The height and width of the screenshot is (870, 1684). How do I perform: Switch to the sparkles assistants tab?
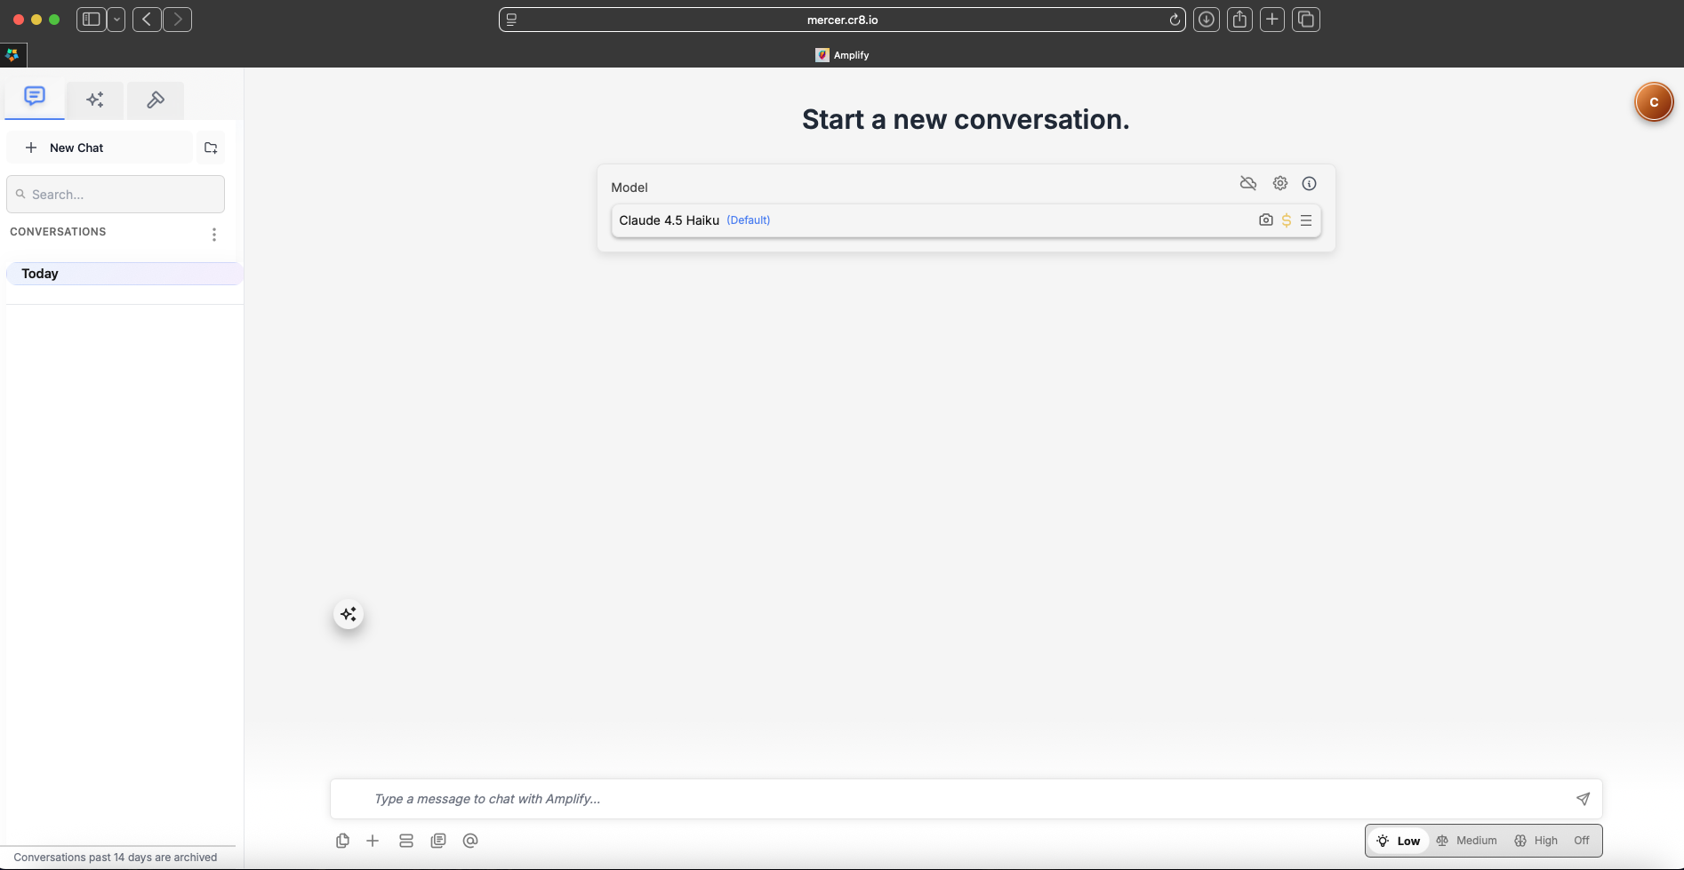tap(95, 100)
